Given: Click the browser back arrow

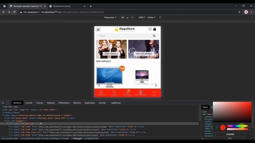Looking at the screenshot, I should [4, 12].
